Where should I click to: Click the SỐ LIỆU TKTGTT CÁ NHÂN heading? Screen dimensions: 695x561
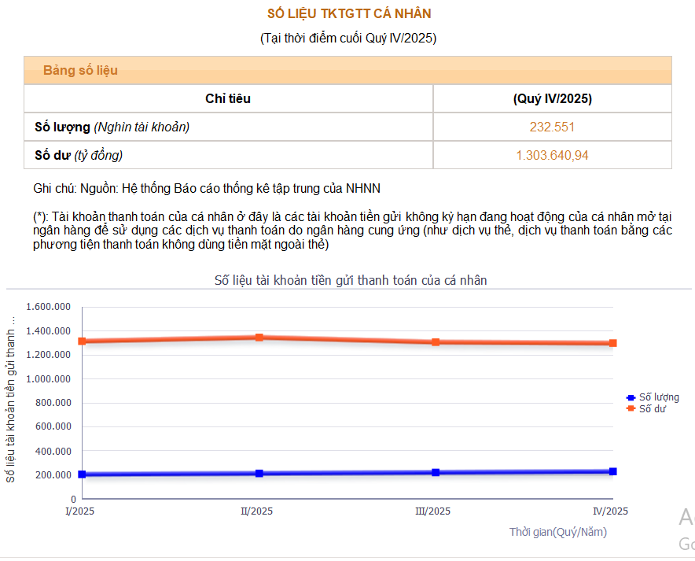click(348, 14)
